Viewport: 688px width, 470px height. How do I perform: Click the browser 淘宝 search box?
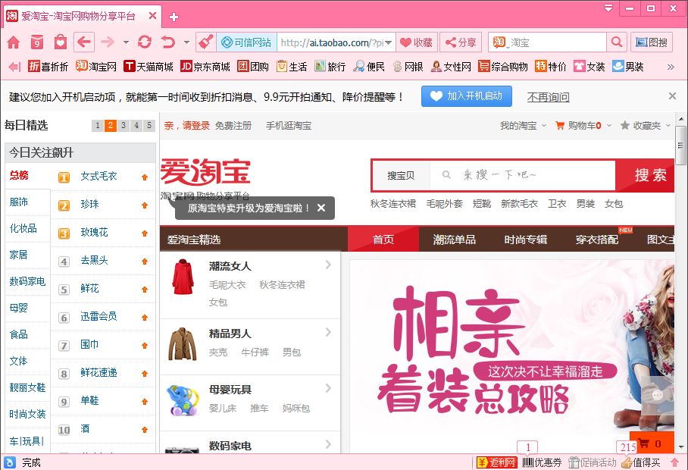tap(548, 42)
